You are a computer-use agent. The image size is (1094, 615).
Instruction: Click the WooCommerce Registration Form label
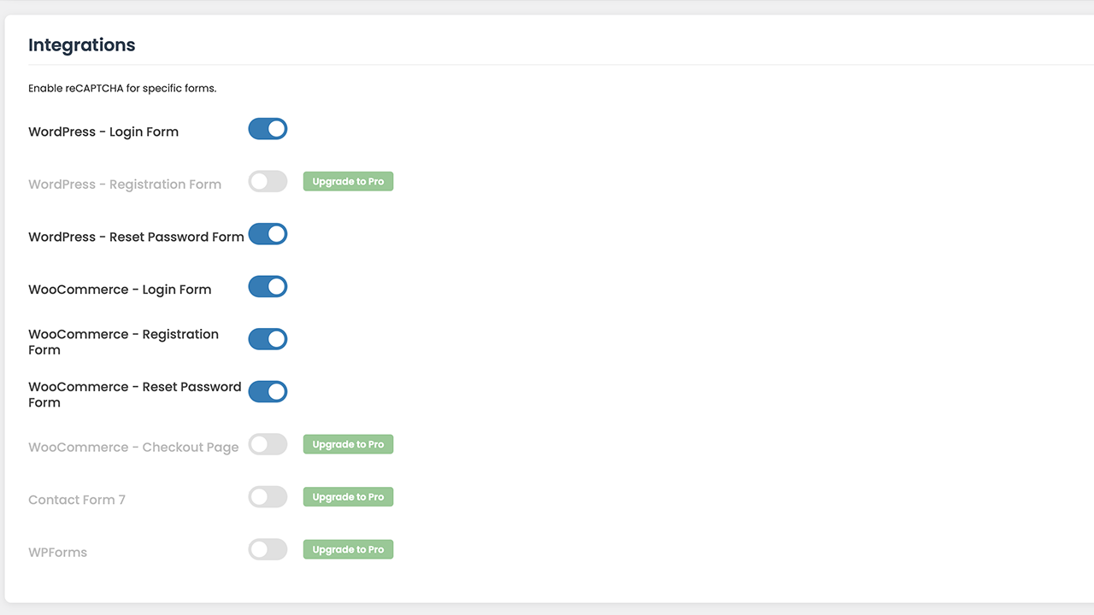[x=123, y=342]
